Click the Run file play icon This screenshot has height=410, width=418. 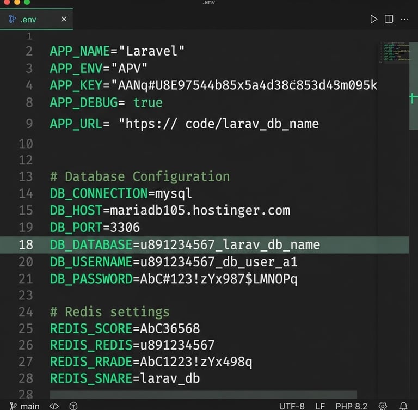373,19
